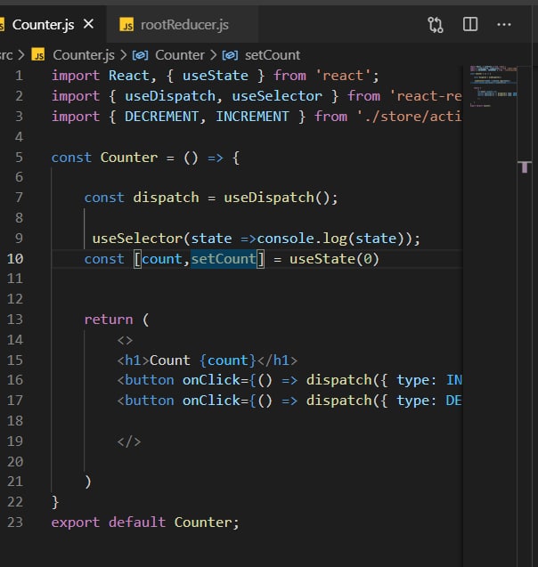Click line number 10 in gutter
The image size is (538, 567).
pos(16,259)
